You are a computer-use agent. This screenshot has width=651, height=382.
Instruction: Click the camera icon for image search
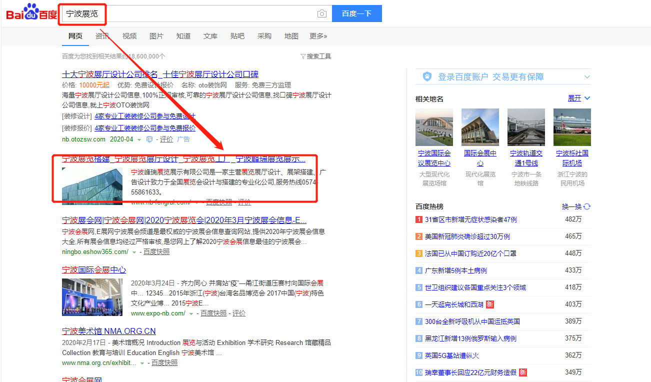321,13
